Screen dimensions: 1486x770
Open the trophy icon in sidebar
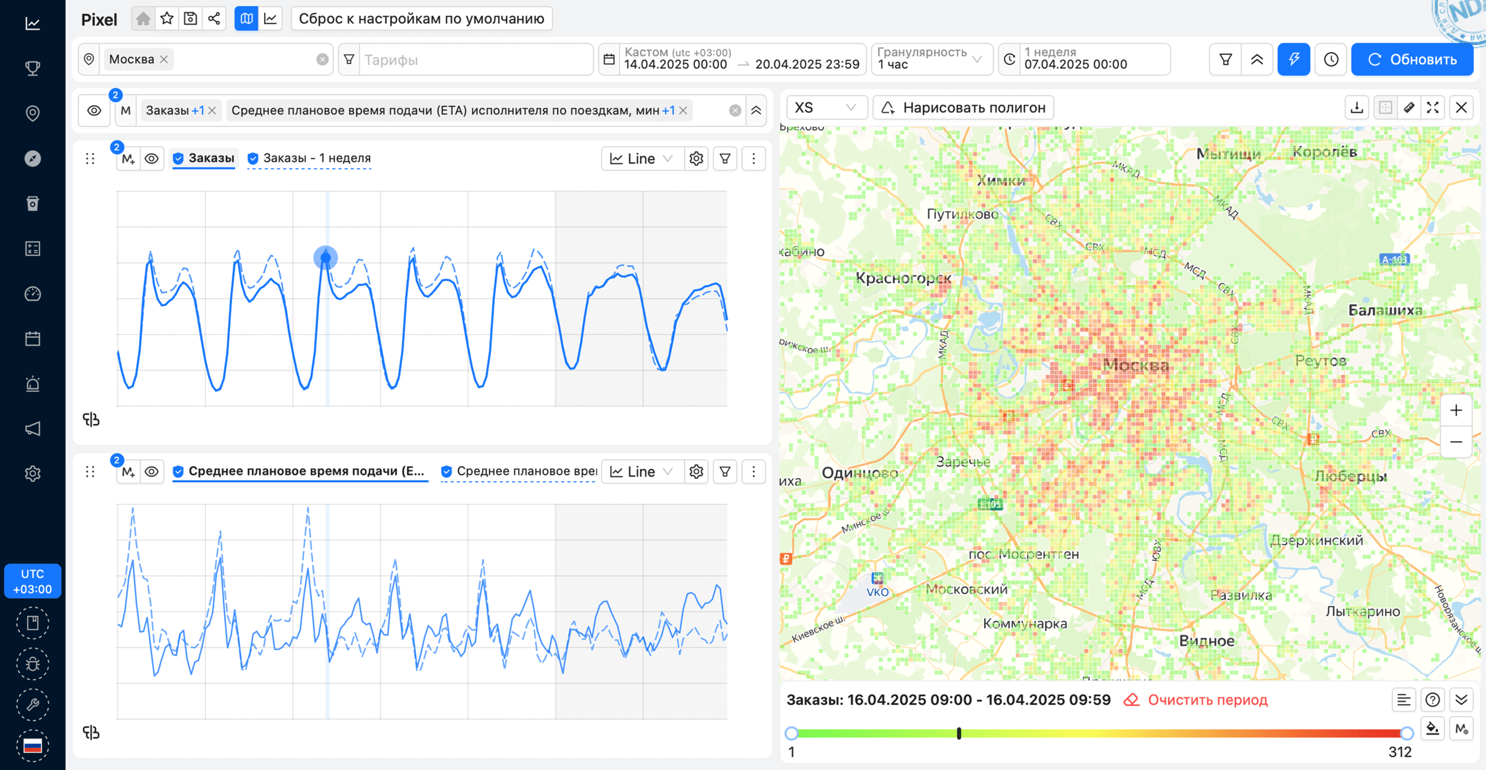coord(33,68)
